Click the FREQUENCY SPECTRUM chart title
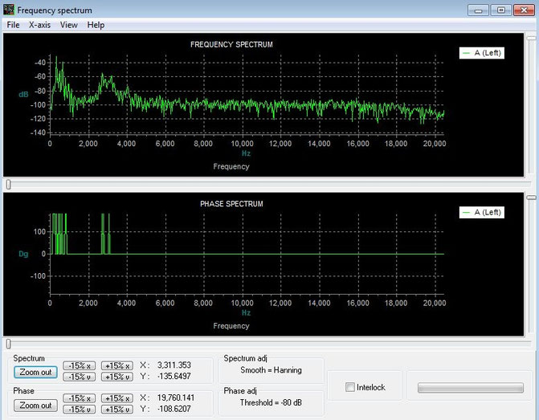Screen dimensions: 539x420 [231, 45]
